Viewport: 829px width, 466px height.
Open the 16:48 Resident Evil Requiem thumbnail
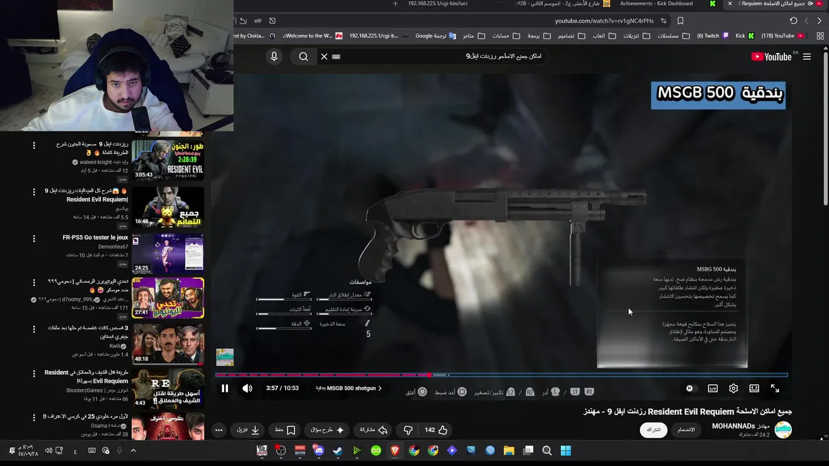click(x=168, y=207)
